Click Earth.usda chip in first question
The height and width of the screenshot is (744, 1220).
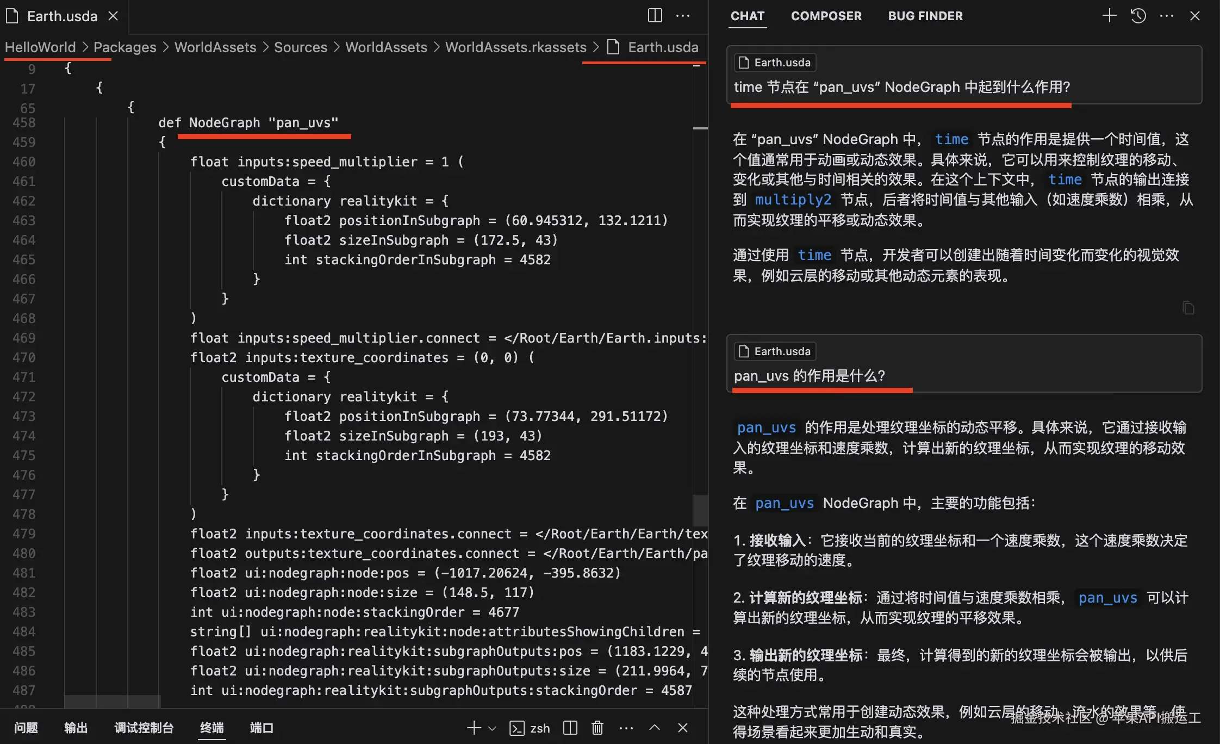[x=775, y=63]
